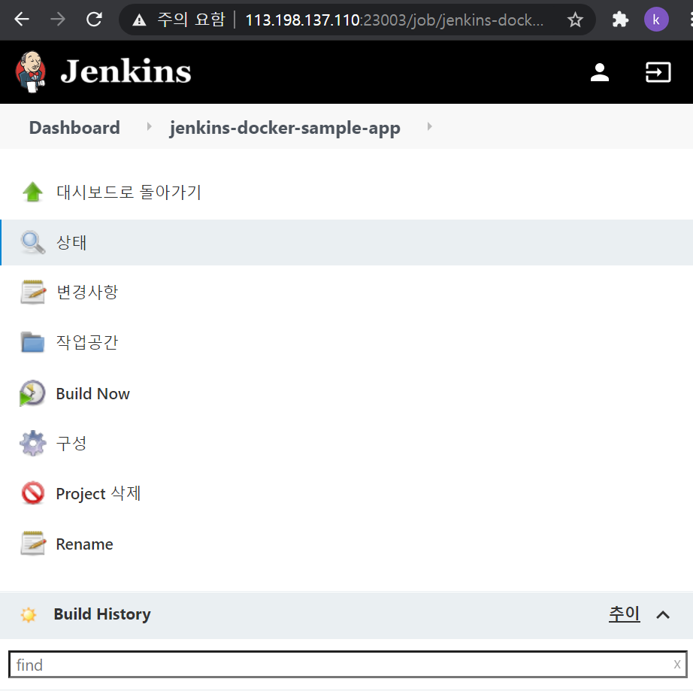Expand Dashboard breadcrumb arrow menu
The width and height of the screenshot is (693, 691).
click(149, 127)
